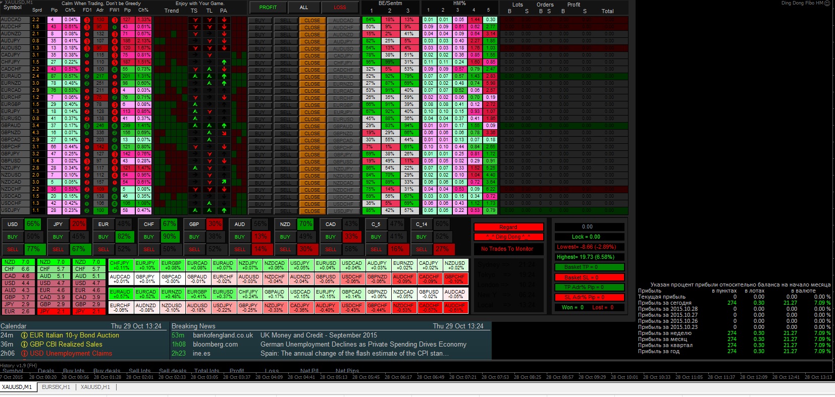The height and width of the screenshot is (397, 835).
Task: Click the green FW1 circle in AUDCHF row
Action: tap(115, 27)
